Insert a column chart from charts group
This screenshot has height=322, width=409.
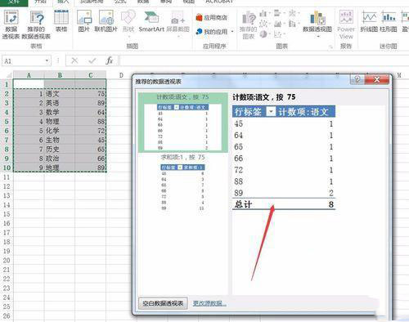click(263, 13)
